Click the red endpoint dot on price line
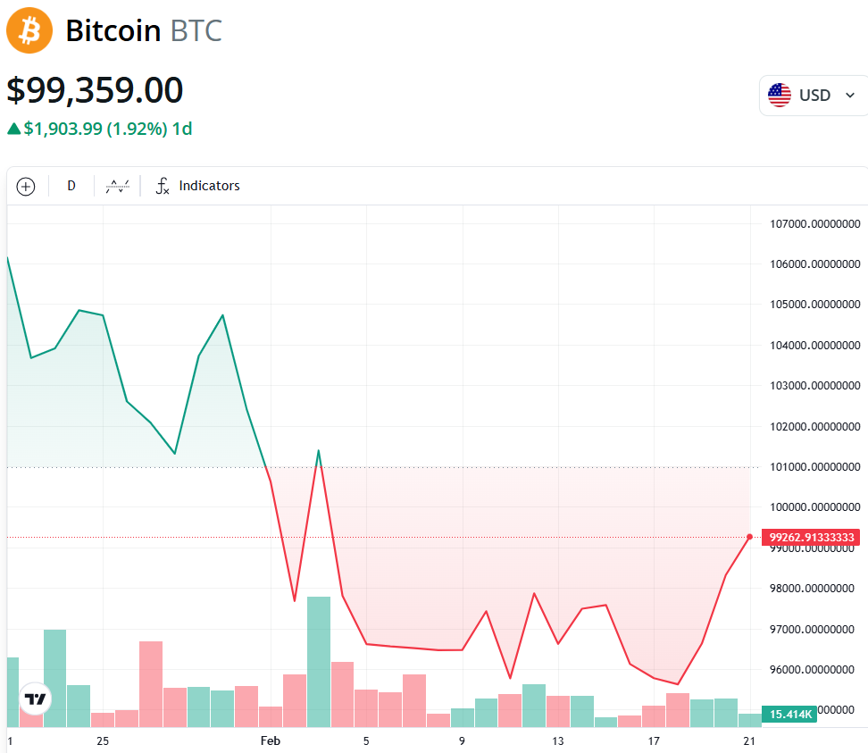This screenshot has height=753, width=868. [749, 537]
